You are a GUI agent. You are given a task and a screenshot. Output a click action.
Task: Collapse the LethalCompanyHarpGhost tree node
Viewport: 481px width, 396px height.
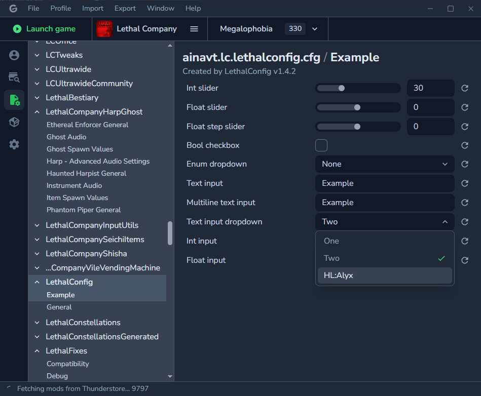tap(37, 112)
